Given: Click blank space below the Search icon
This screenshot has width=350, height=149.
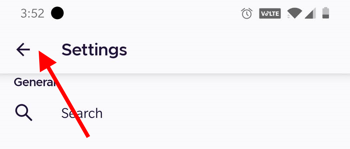Looking at the screenshot, I should pyautogui.click(x=24, y=138).
